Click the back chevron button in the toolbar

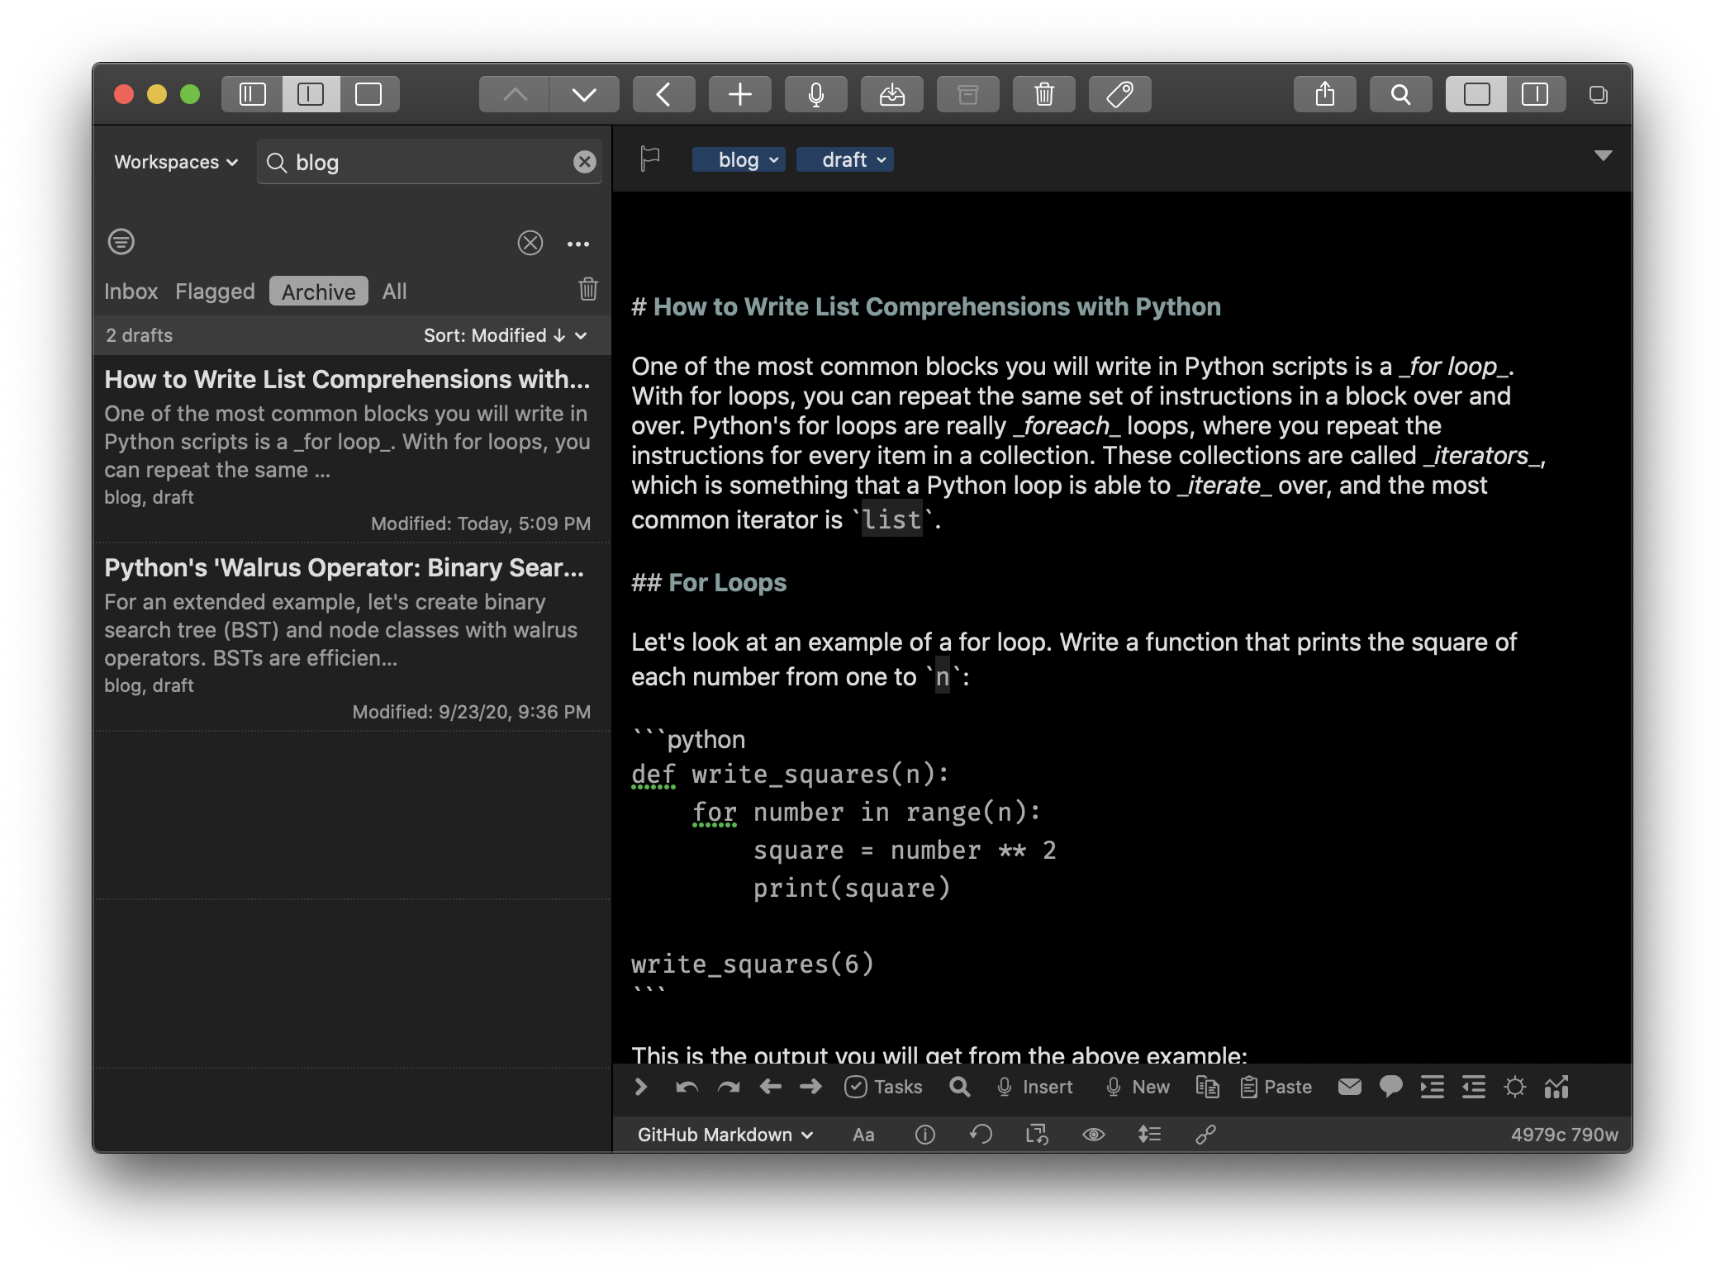click(663, 94)
